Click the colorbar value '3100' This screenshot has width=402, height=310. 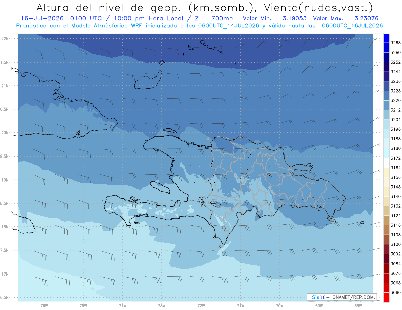point(396,244)
